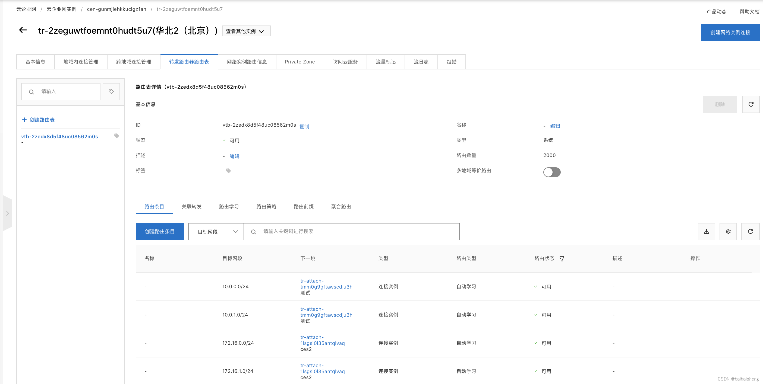
Task: Switch to the 跨地域连接管理 tab
Action: tap(134, 62)
